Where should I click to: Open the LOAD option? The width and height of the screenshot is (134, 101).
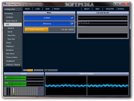point(38,9)
